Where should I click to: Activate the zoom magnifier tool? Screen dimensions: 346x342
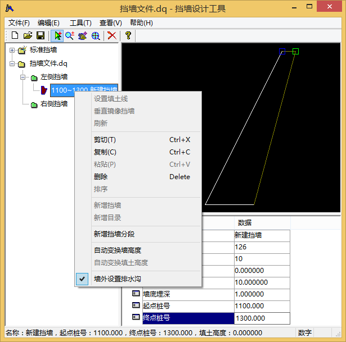tap(70, 36)
